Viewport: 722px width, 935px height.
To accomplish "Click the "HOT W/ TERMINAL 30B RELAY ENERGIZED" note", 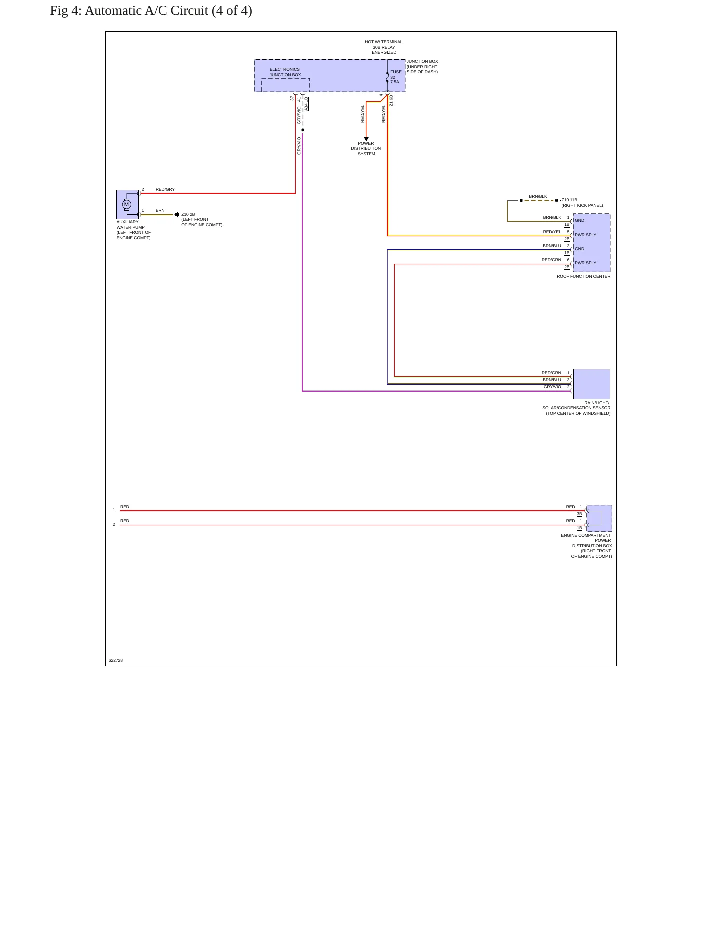I will 384,47.
